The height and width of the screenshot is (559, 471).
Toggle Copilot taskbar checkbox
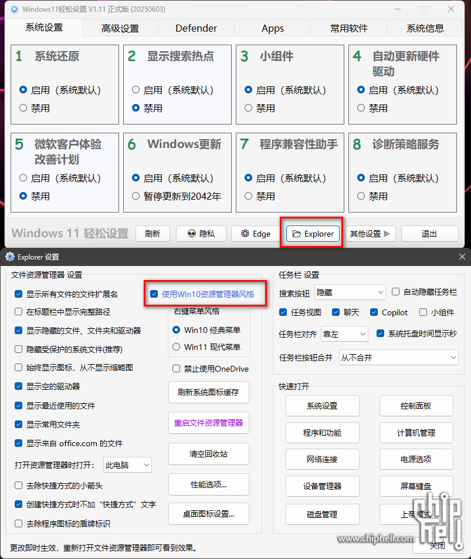pos(374,312)
